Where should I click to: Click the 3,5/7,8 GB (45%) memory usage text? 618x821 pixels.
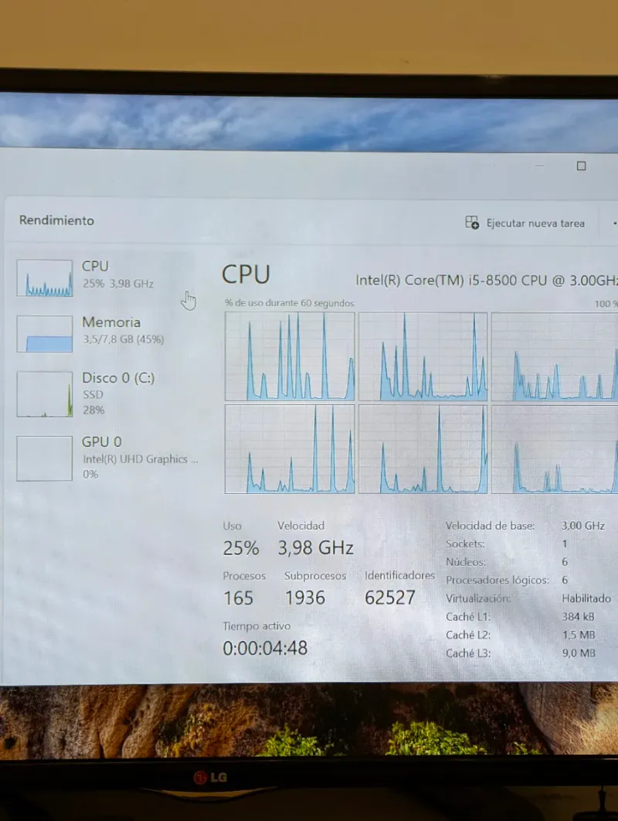pos(123,339)
